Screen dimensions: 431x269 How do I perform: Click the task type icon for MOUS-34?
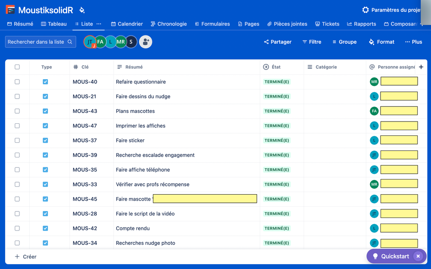45,243
